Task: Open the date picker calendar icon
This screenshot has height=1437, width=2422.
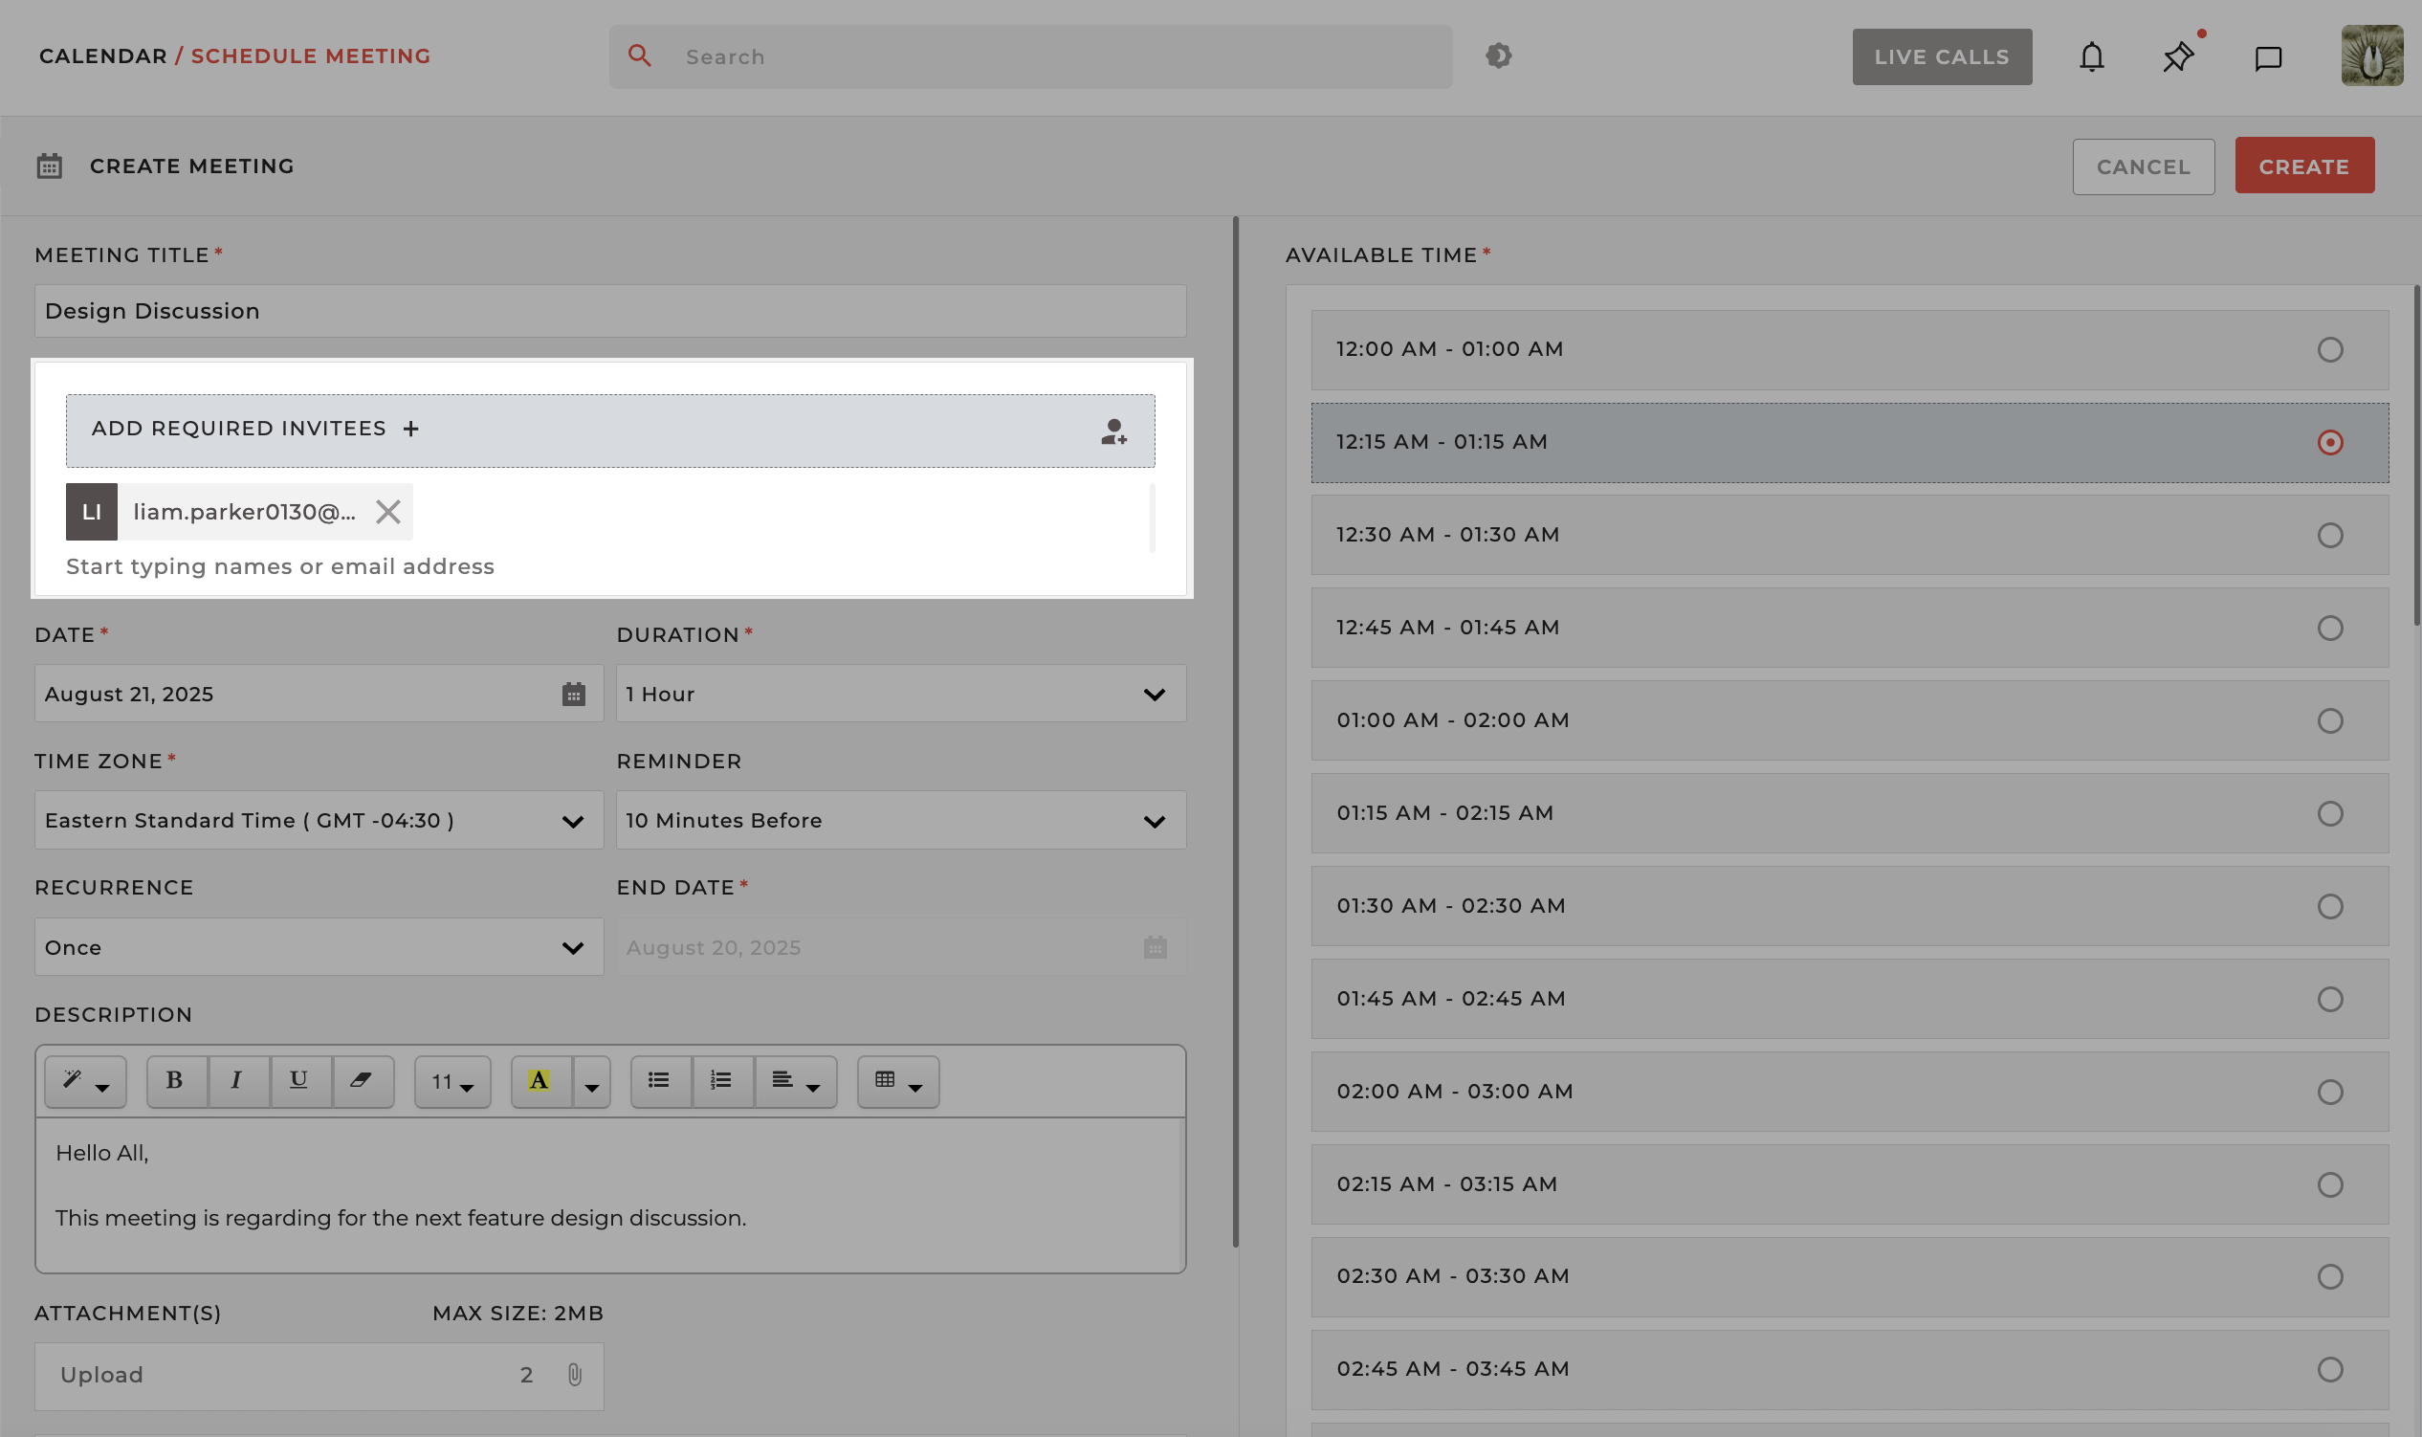Action: click(x=573, y=695)
